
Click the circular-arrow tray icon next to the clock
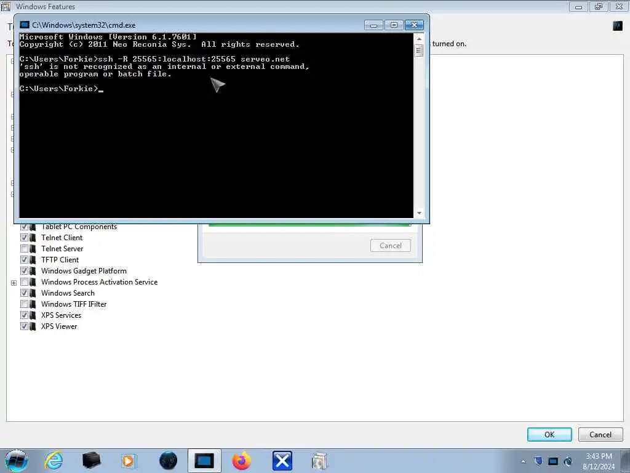[x=568, y=461]
